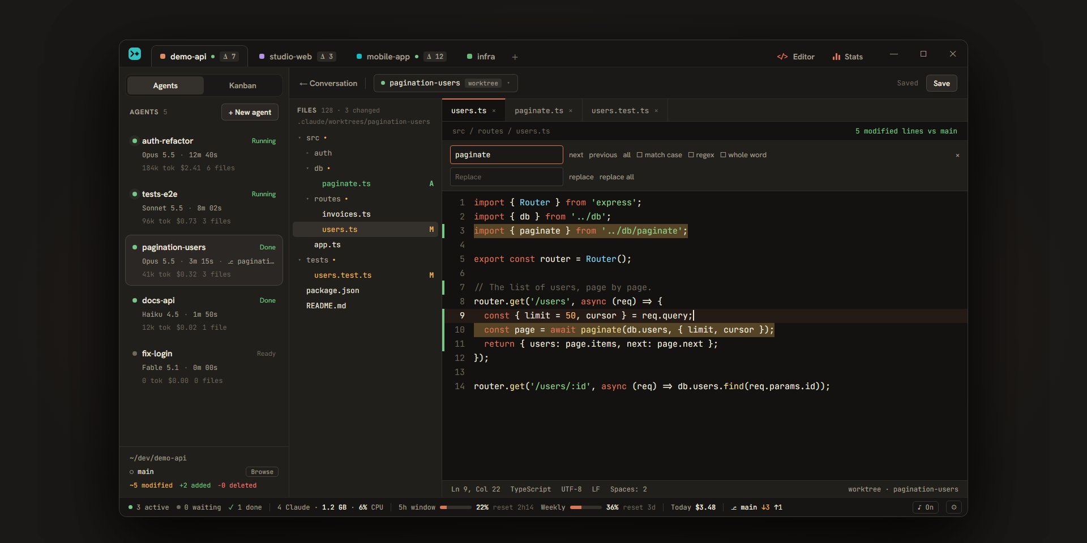1087x543 pixels.
Task: Click replace all
Action: (617, 177)
